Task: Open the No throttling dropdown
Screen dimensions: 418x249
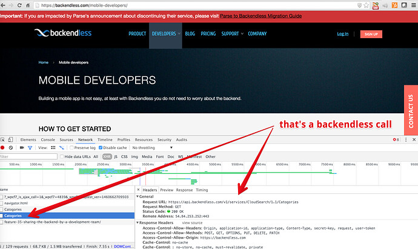Action: point(152,148)
